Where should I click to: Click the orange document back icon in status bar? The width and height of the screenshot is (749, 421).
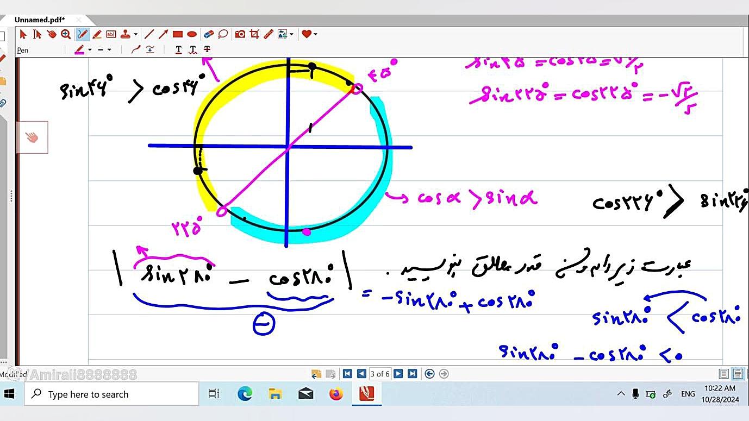click(316, 374)
